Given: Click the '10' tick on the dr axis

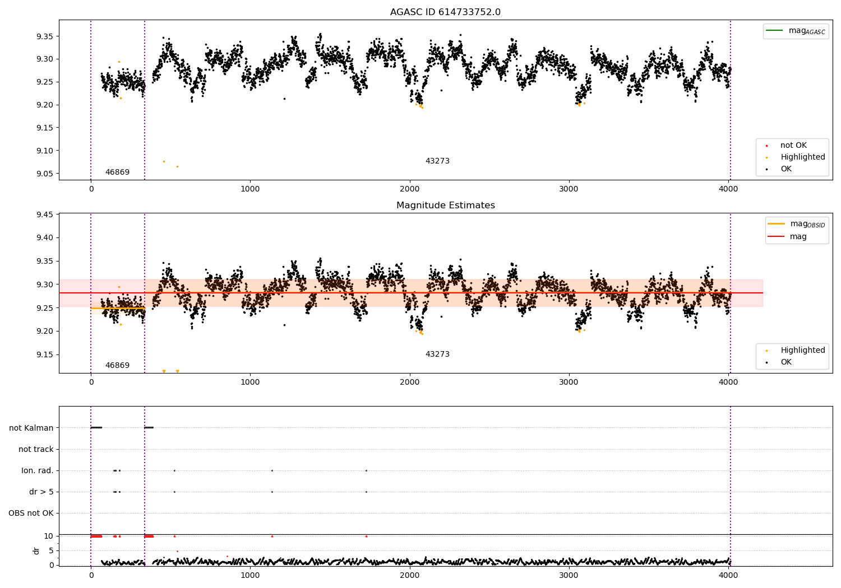Looking at the screenshot, I should 49,536.
